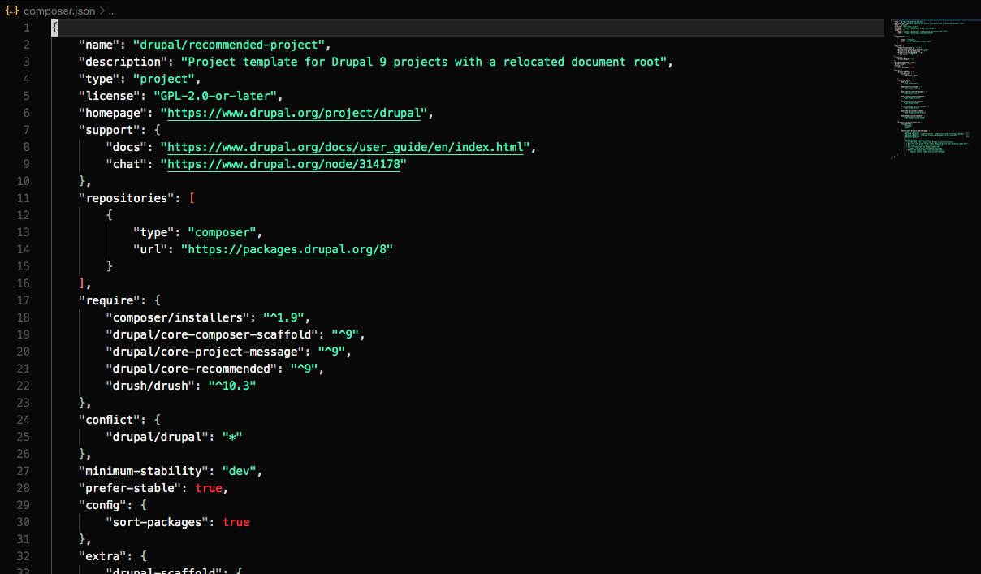The height and width of the screenshot is (574, 981).
Task: Open the packages.drupal.org/8 URL link
Action: (287, 249)
